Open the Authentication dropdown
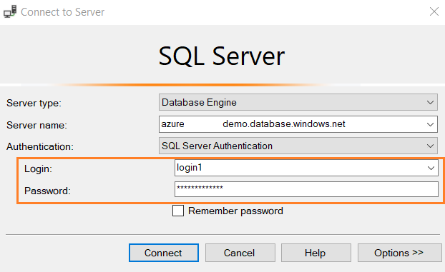445x272 pixels. (x=298, y=146)
